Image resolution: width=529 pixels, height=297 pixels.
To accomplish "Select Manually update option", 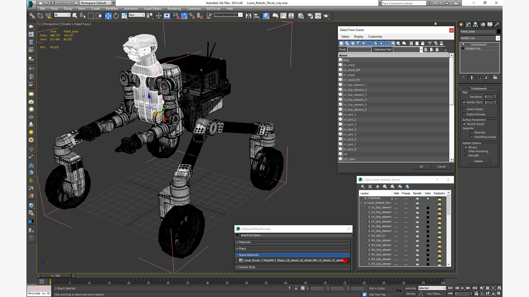I will (466, 155).
